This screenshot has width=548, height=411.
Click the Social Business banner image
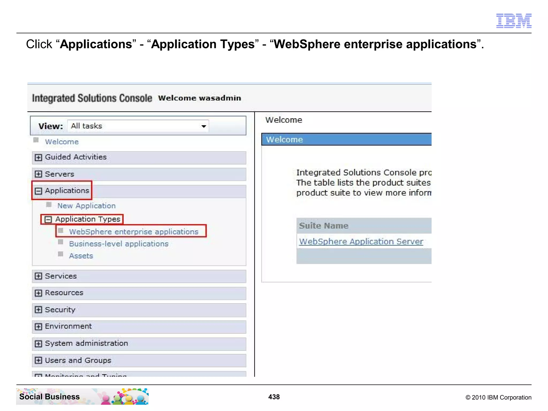click(x=82, y=396)
